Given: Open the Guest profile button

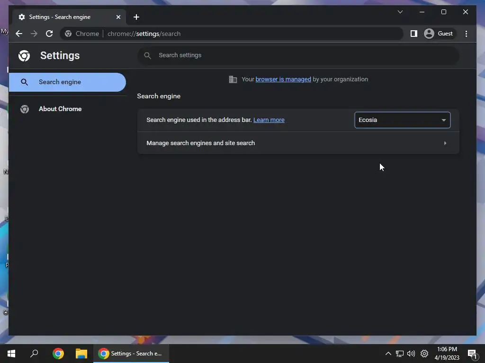Looking at the screenshot, I should [439, 34].
